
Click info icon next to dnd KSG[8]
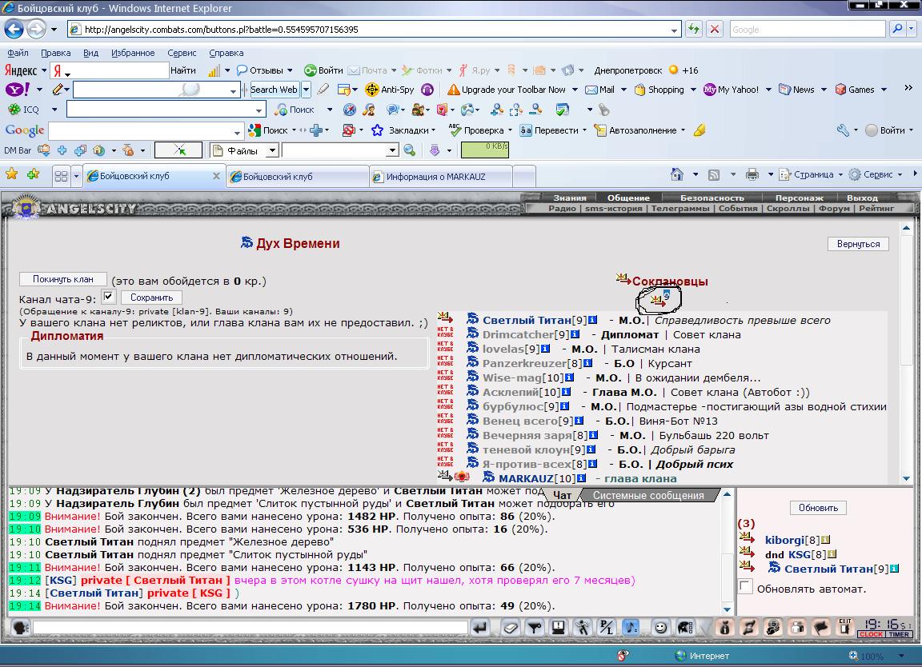(832, 554)
